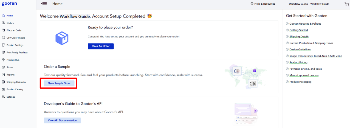Open the Getting Started link

click(x=298, y=30)
